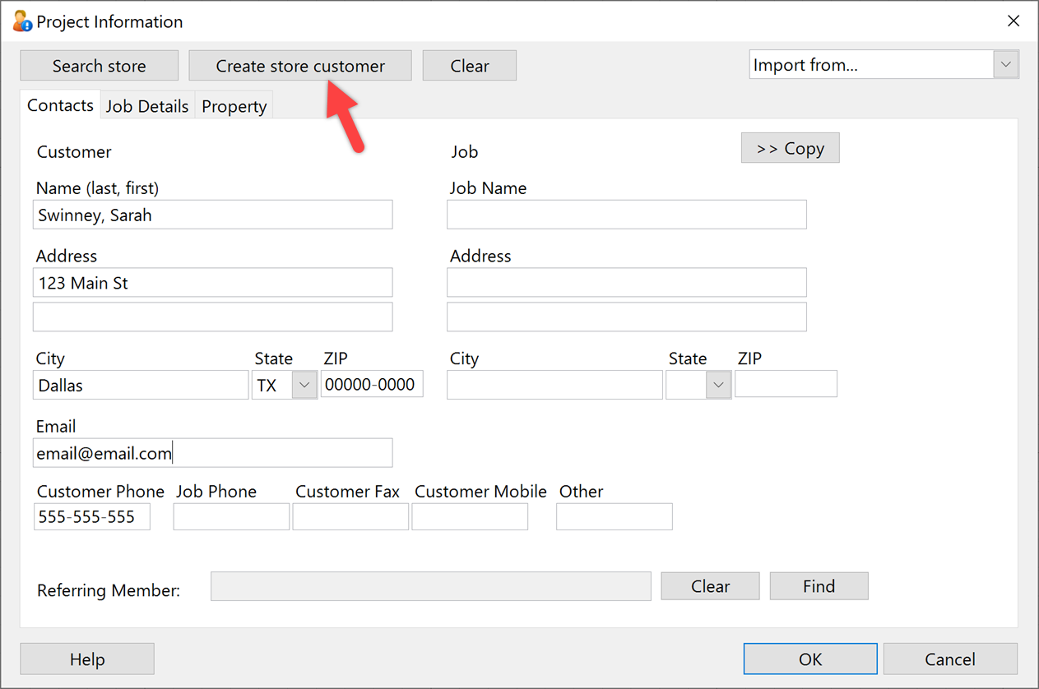Switch to the Property tab
This screenshot has width=1039, height=689.
(234, 106)
